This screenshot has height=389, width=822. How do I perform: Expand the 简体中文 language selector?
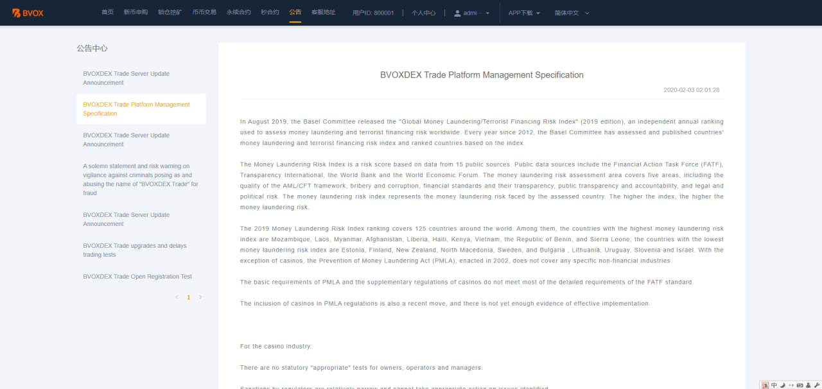coord(572,13)
